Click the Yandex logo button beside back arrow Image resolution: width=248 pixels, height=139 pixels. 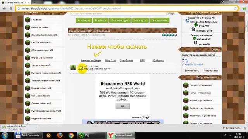tap(11, 8)
